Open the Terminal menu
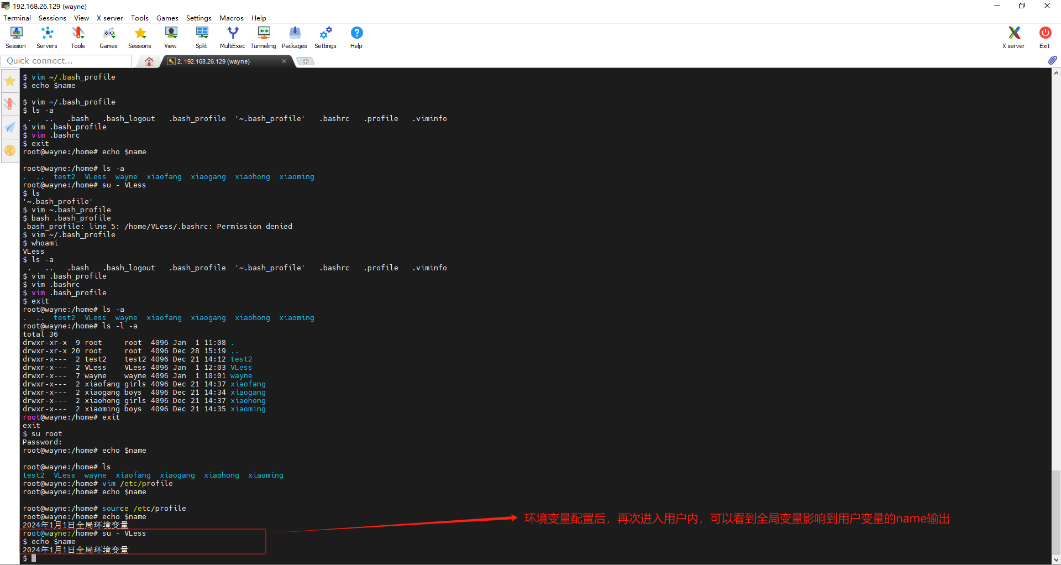 pos(17,18)
